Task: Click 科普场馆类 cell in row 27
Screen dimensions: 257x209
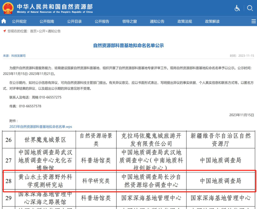Action: [96, 160]
